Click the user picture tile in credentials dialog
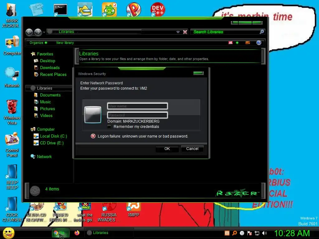Screen dimensions: 319x239 pyautogui.click(x=93, y=115)
